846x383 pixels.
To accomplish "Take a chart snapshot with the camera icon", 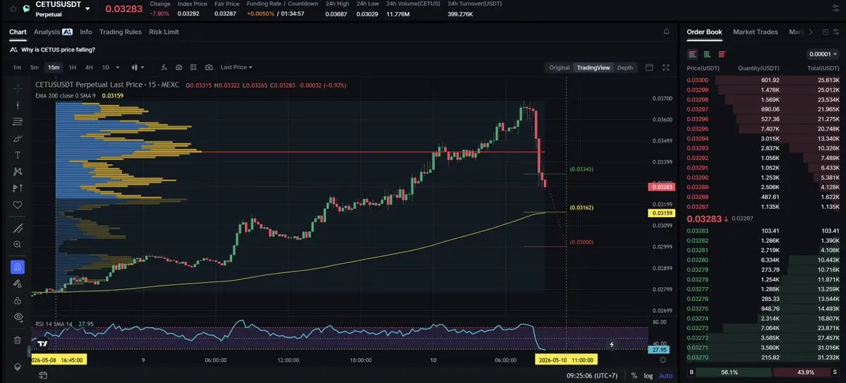I will [x=209, y=68].
